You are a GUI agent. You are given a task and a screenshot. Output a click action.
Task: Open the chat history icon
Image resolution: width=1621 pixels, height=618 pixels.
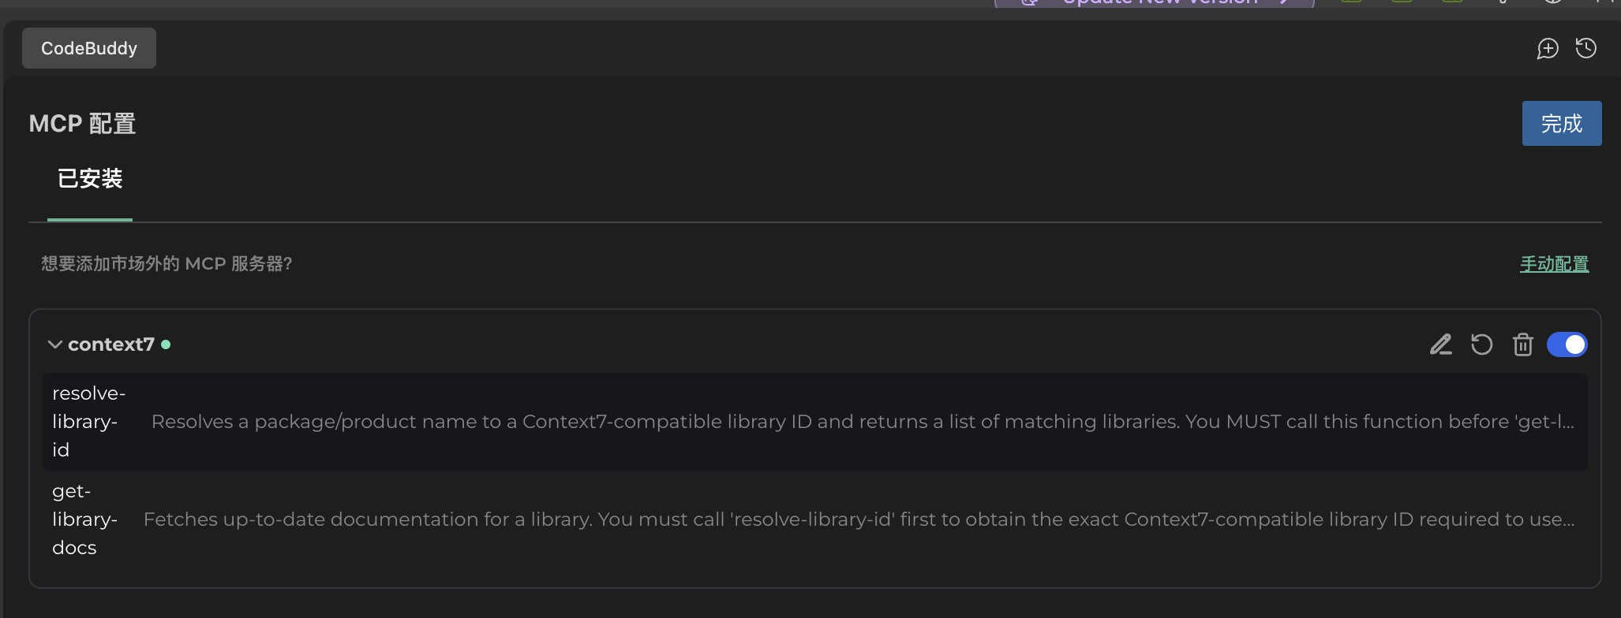1586,48
